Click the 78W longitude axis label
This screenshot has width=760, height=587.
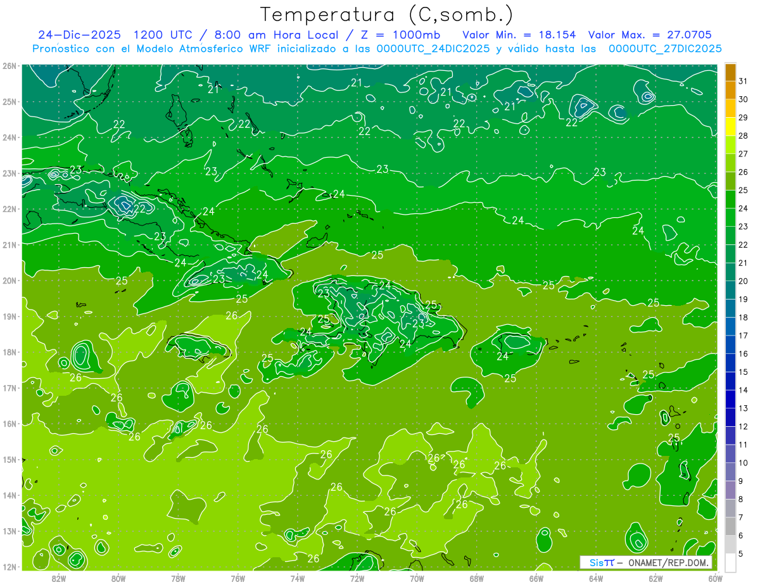pos(178,578)
